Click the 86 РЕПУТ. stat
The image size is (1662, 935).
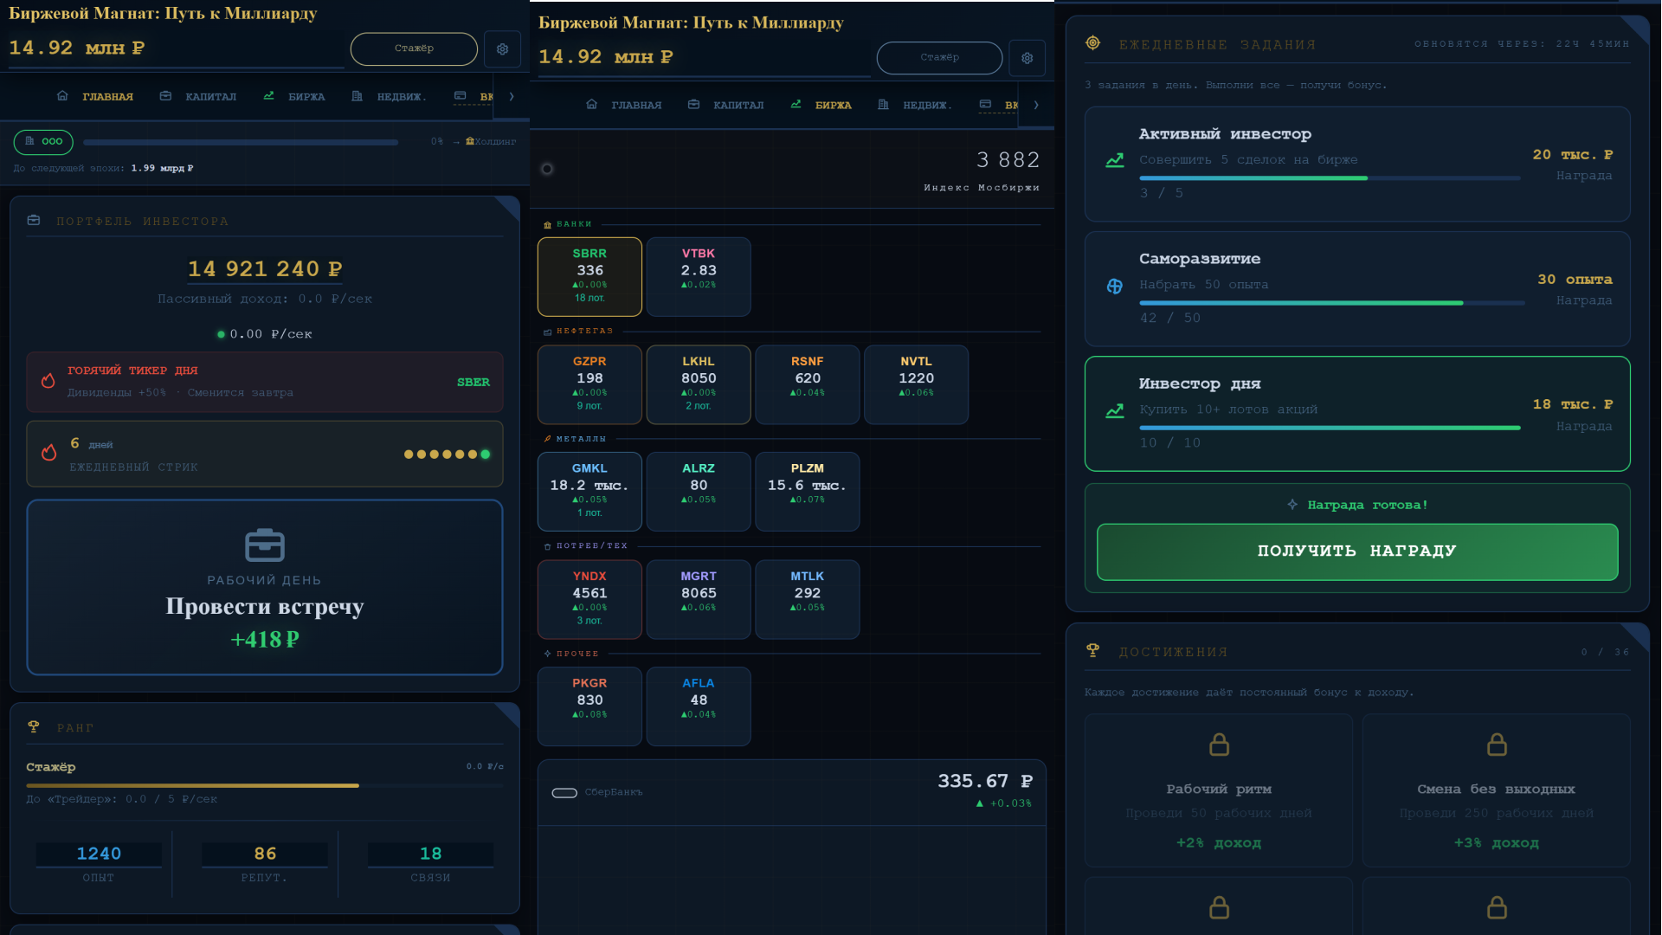265,864
